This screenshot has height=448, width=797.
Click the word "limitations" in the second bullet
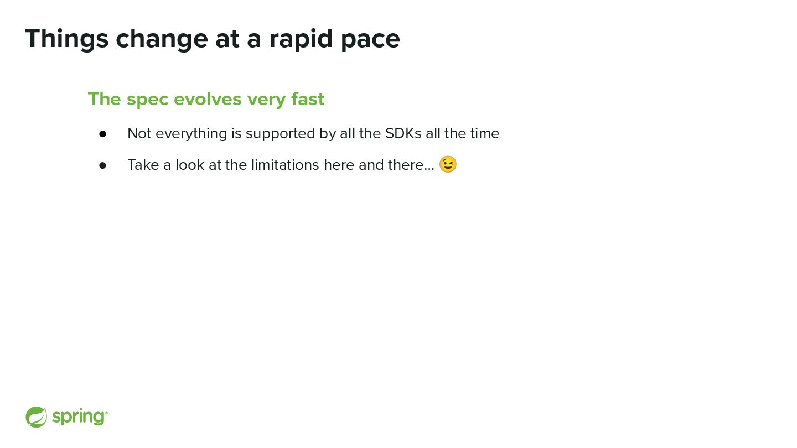pos(285,165)
